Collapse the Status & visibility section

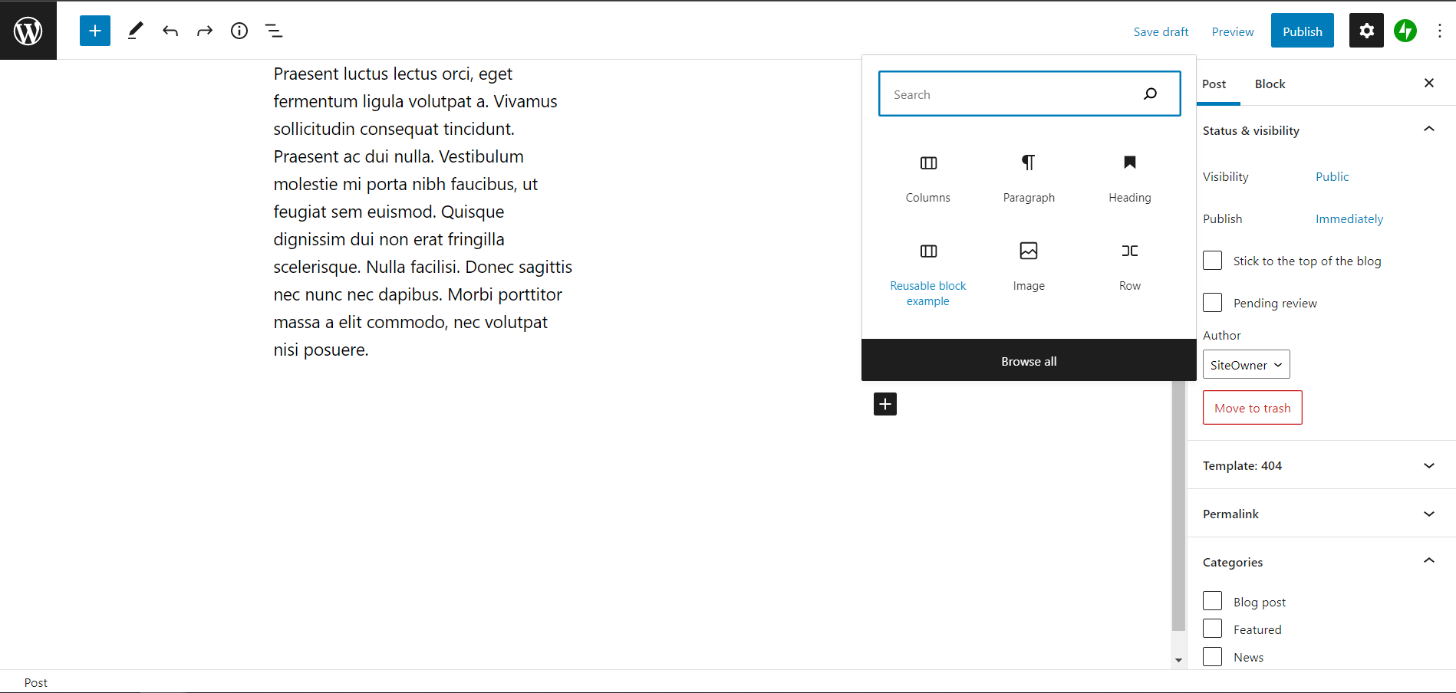coord(1428,129)
